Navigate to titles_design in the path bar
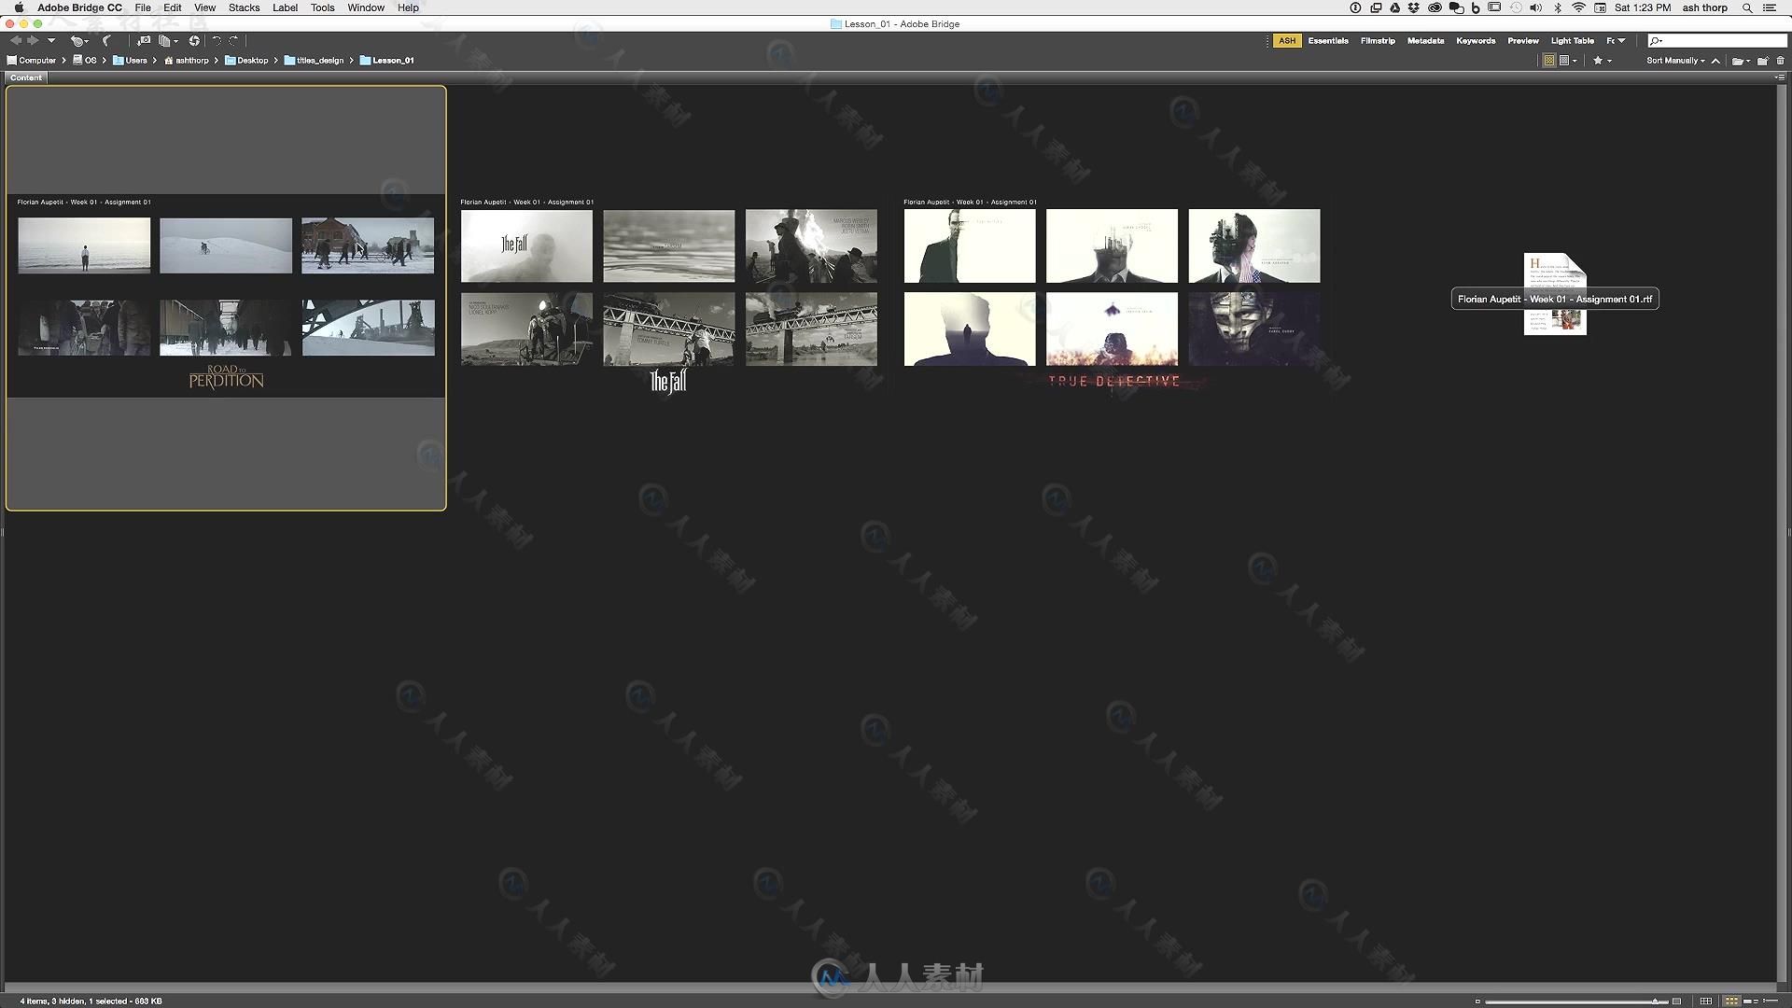 (x=314, y=61)
